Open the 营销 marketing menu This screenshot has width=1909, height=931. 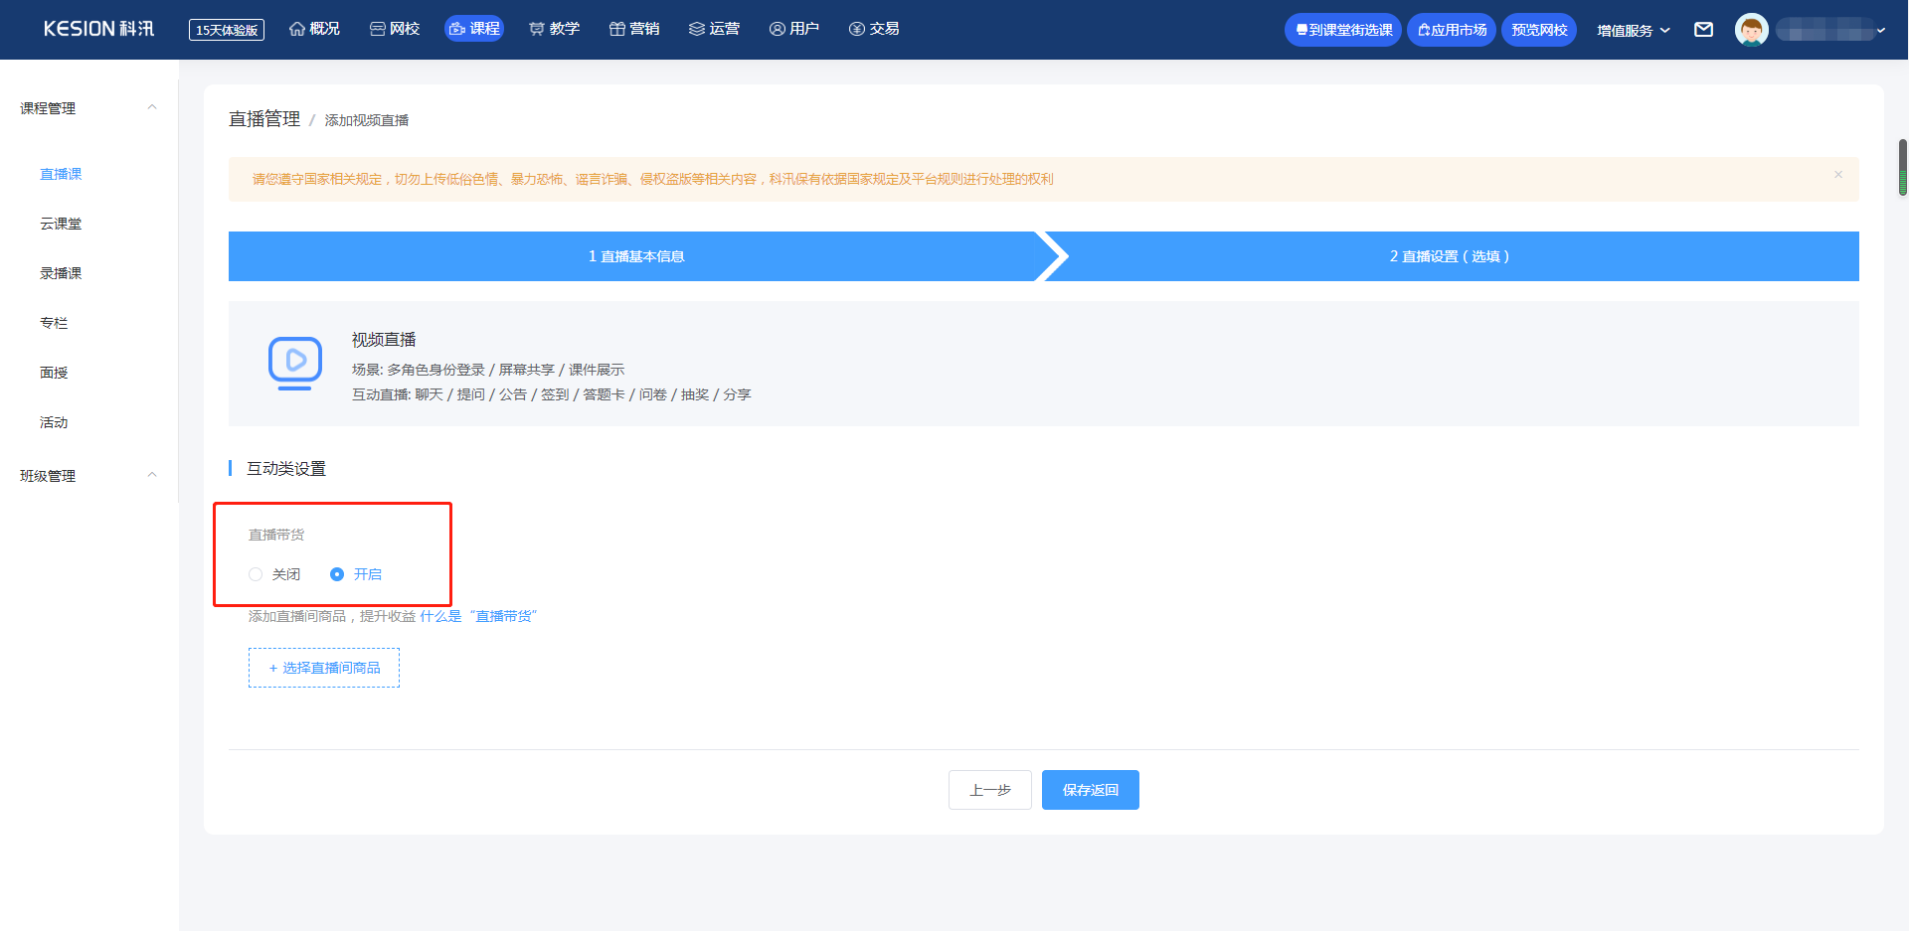(x=634, y=29)
